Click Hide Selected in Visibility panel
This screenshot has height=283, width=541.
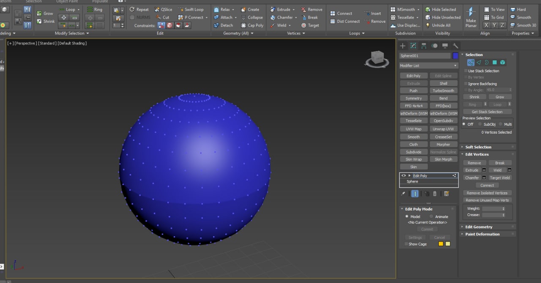(x=440, y=9)
